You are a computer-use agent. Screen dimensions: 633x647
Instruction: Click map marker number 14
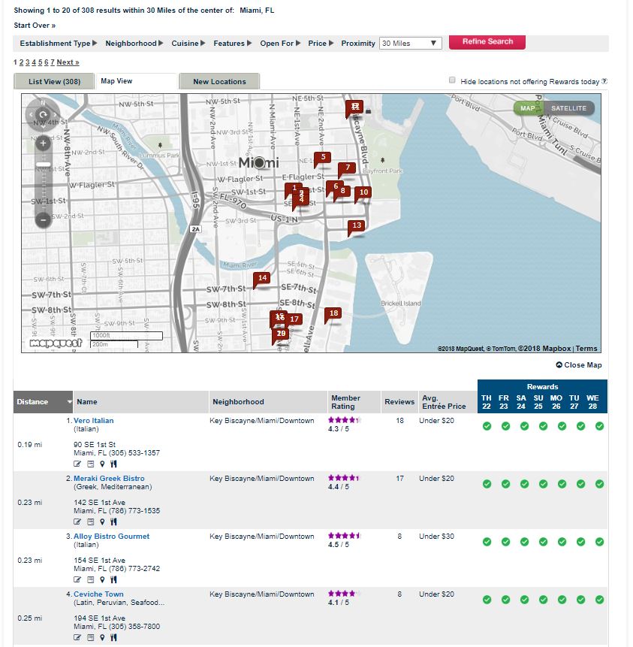(x=261, y=280)
